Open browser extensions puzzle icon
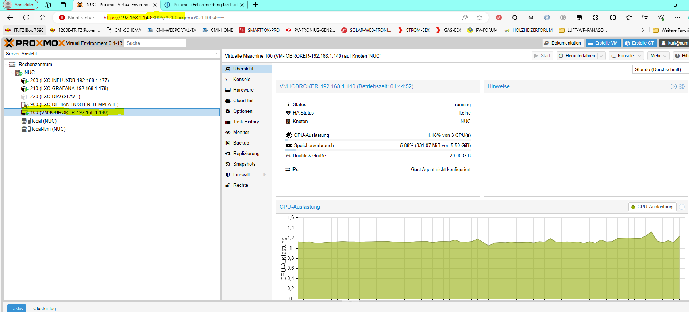The height and width of the screenshot is (312, 689). point(595,18)
